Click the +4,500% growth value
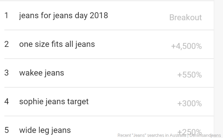 [186, 46]
